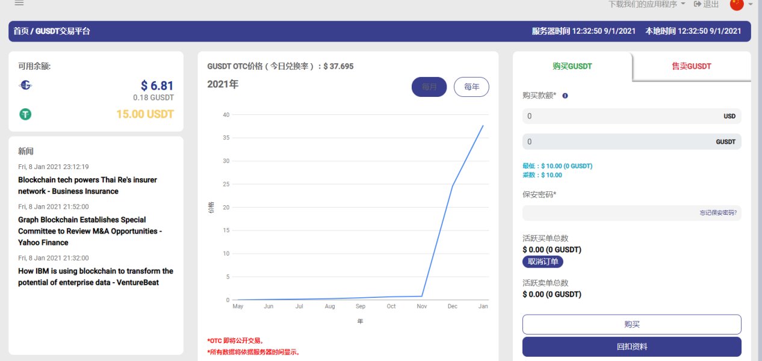Viewport: 762px width, 361px height.
Task: Click the logout arrow icon
Action: (x=698, y=4)
